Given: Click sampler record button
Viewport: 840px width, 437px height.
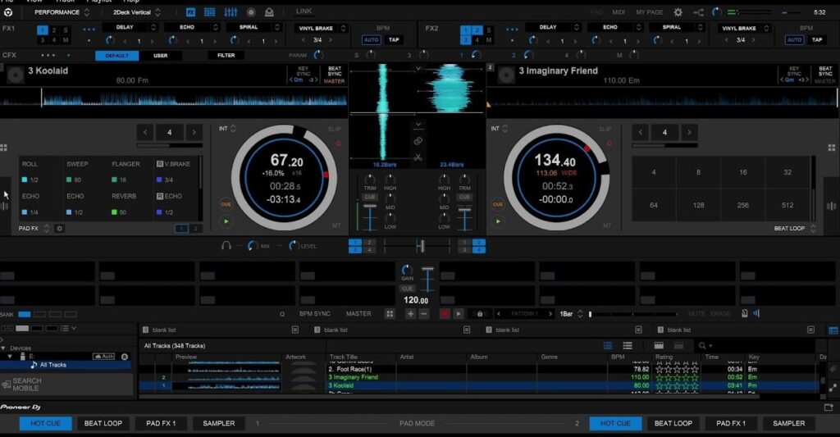Looking at the screenshot, I should [444, 314].
